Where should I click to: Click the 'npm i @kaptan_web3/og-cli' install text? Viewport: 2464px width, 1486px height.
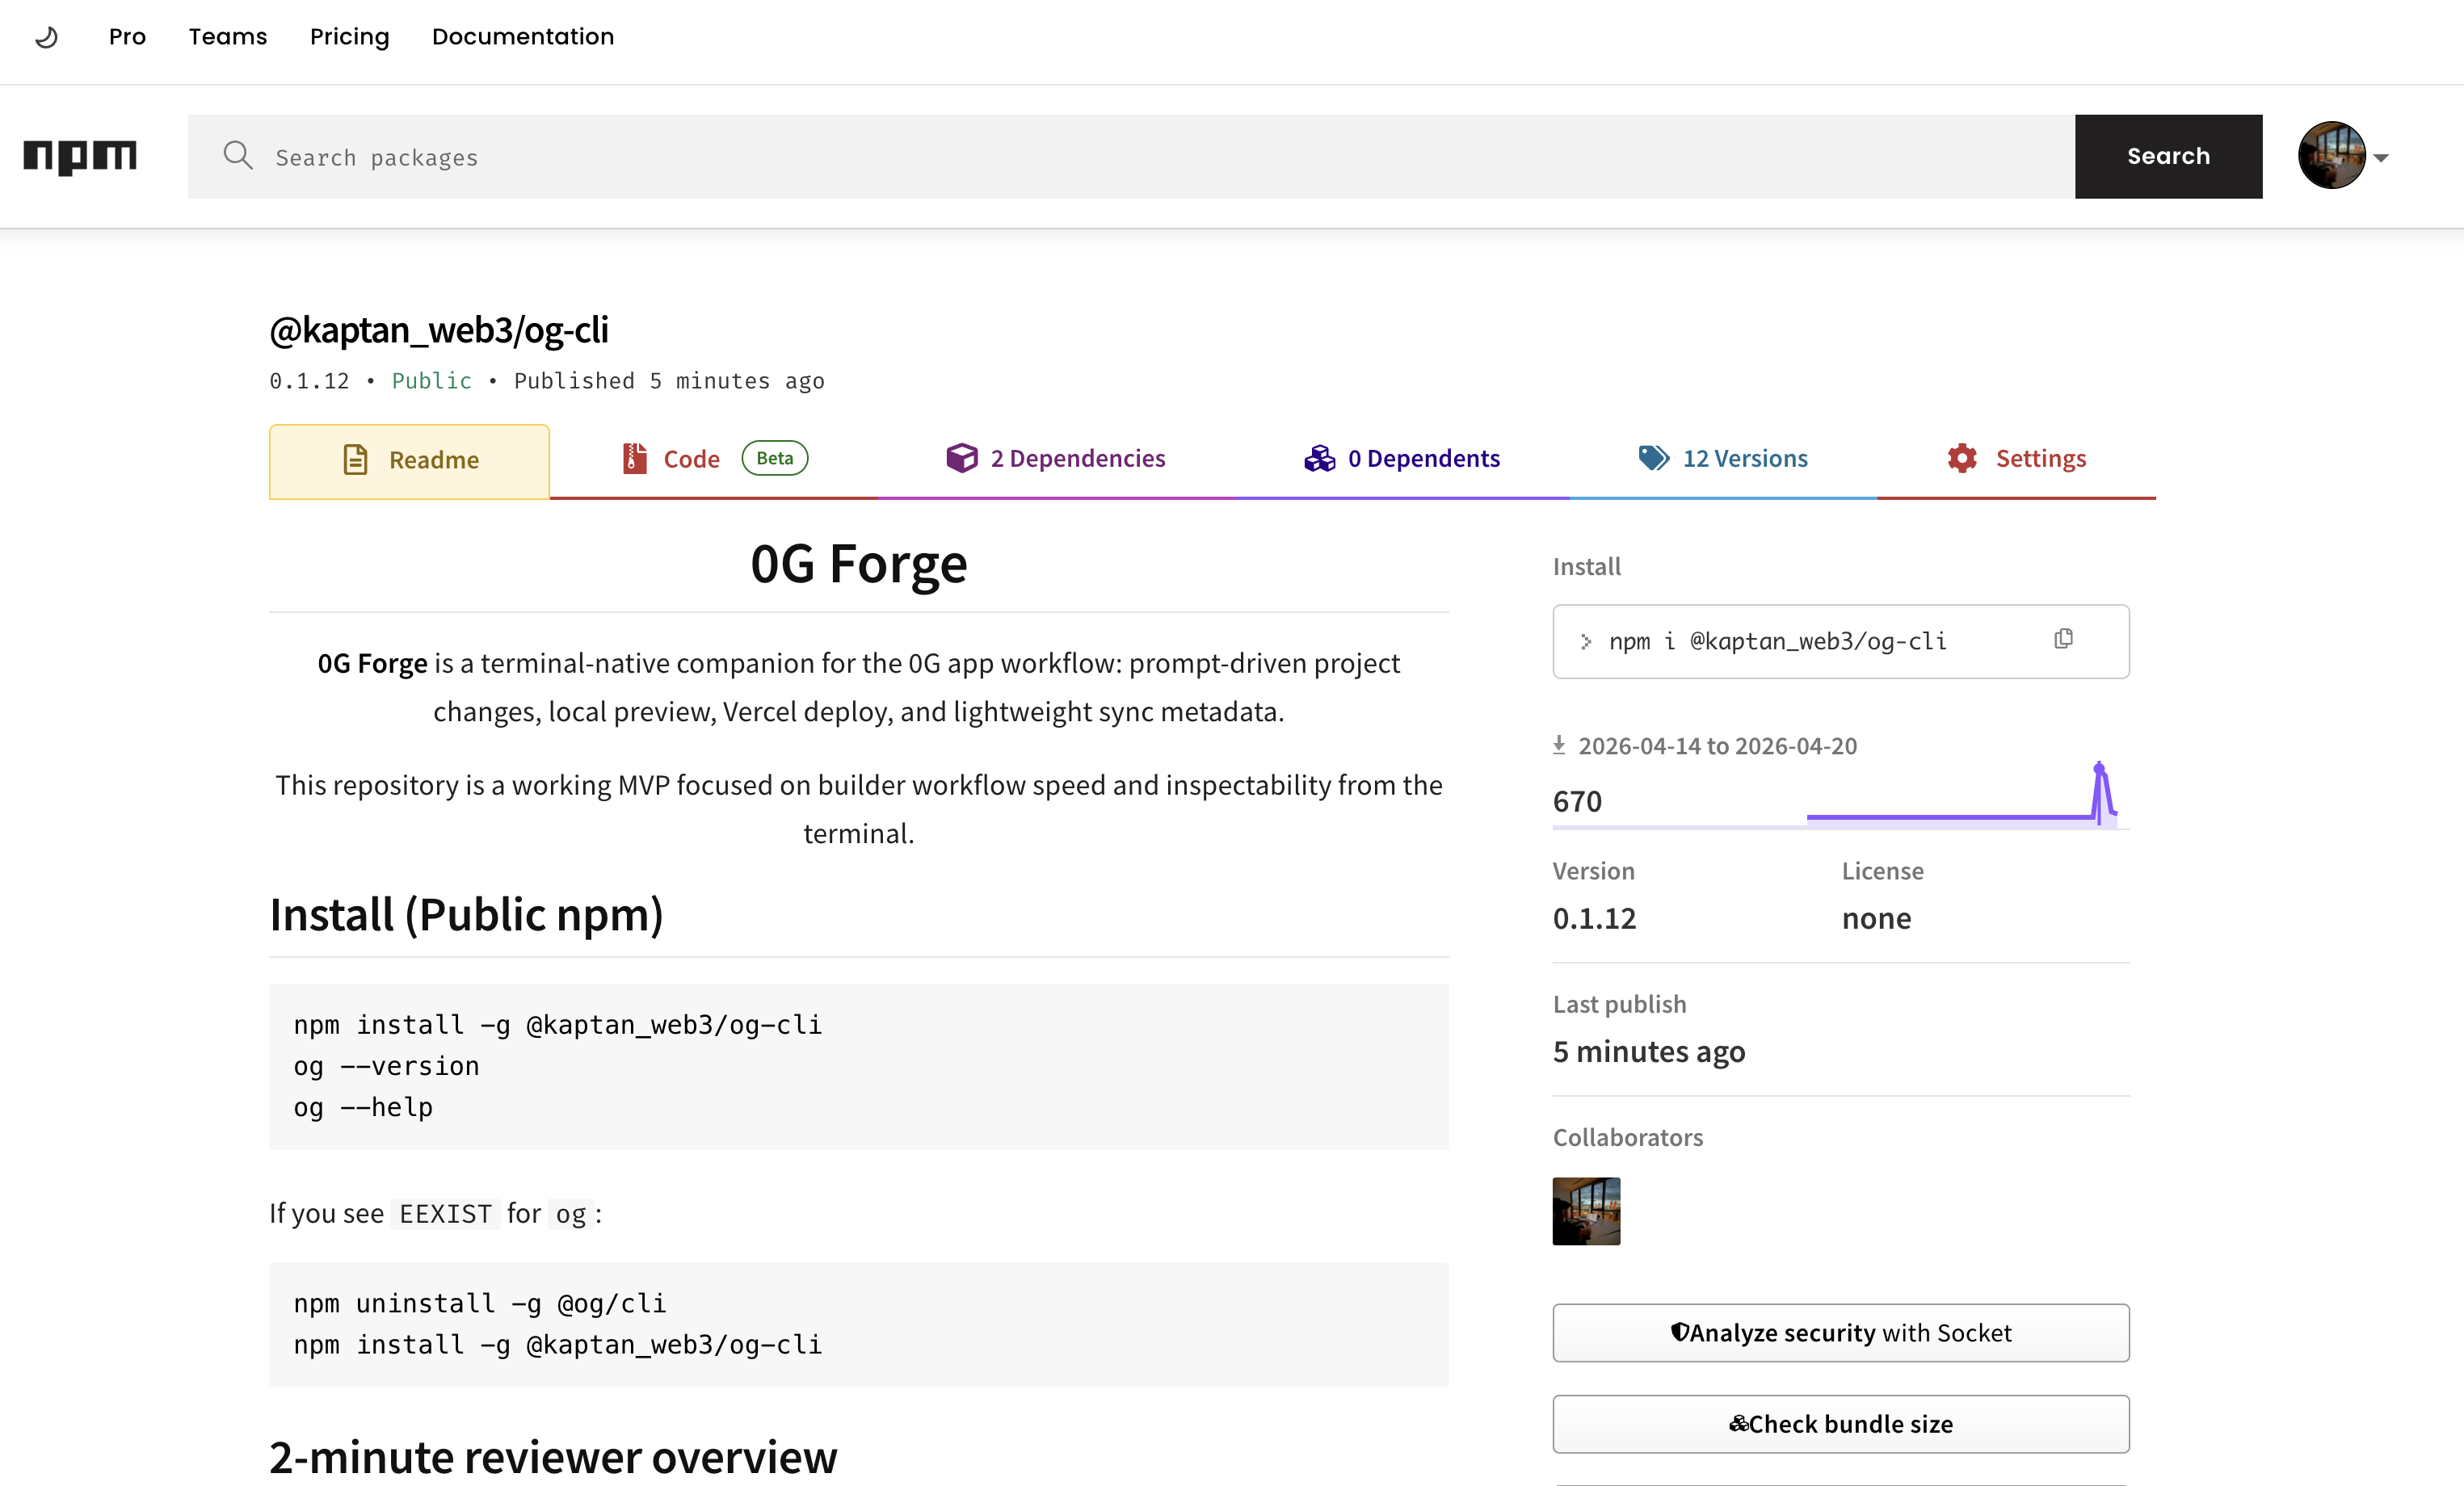point(1777,642)
